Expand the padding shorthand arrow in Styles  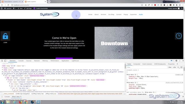coord(136,77)
